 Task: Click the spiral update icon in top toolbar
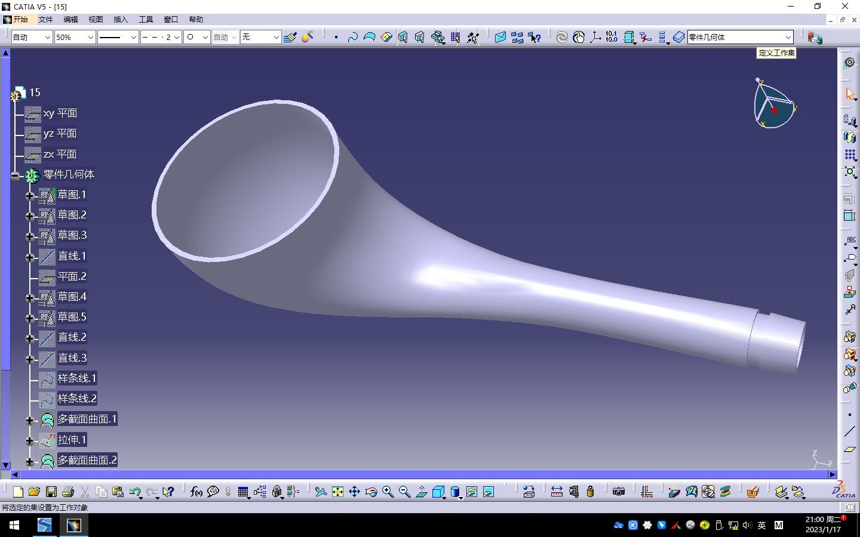pyautogui.click(x=561, y=38)
